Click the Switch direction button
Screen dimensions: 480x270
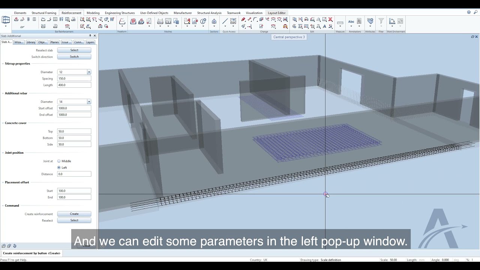74,57
